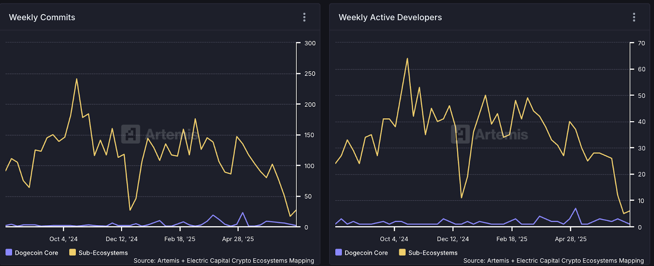654x266 pixels.
Task: Click the highest Sub-Ecosystems peak in Weekly Commits
Action: coord(76,79)
